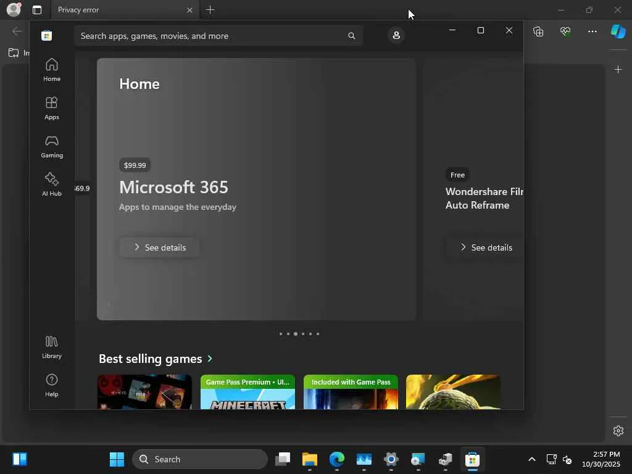Click the Microsoft 365 title

pyautogui.click(x=173, y=187)
